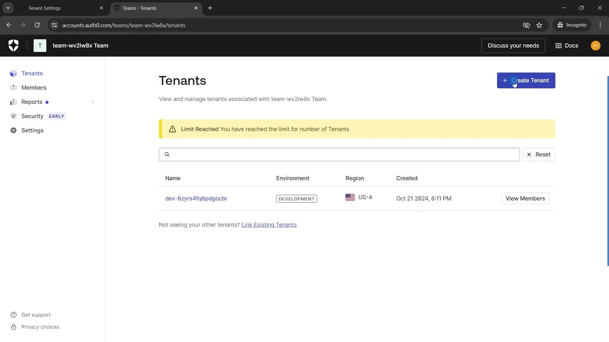Screen dimensions: 609x342
Task: Go back to the previous page
Action: tap(9, 25)
